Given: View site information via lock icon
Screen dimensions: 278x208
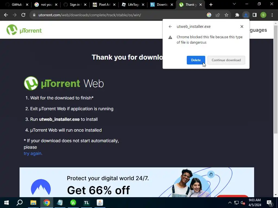Looking at the screenshot, I should (34, 15).
